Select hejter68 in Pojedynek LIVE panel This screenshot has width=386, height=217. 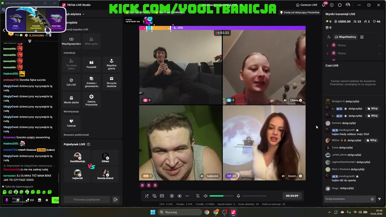(78, 175)
